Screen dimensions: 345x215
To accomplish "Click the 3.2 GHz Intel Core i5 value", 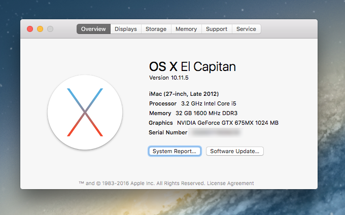I will (x=209, y=103).
